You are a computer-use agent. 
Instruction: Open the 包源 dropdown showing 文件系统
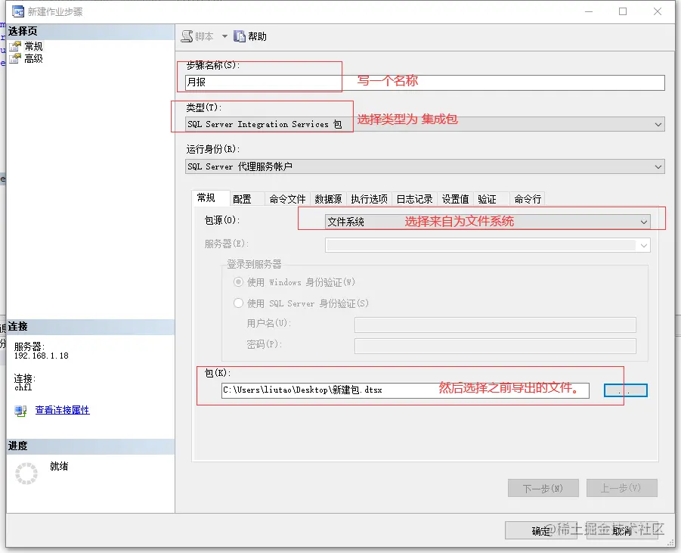tap(488, 222)
